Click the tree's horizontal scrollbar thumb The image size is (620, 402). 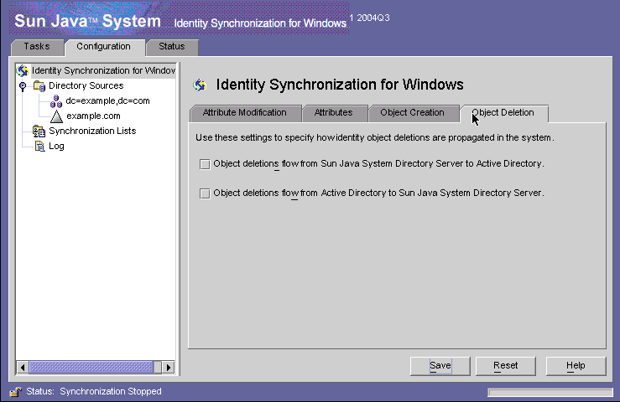point(91,368)
